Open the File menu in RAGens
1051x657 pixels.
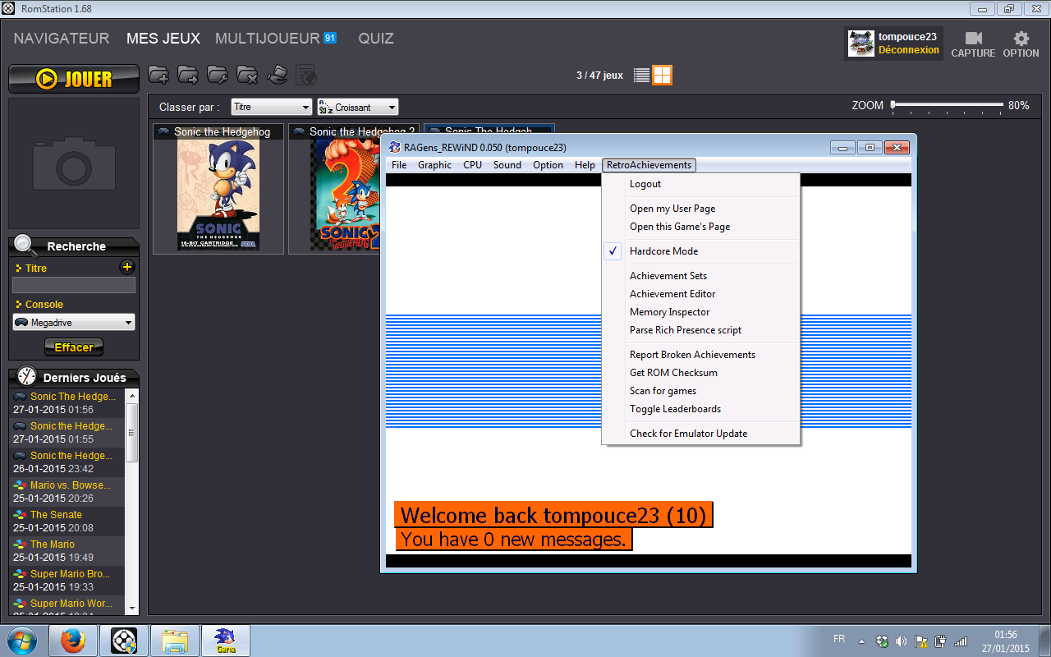399,165
